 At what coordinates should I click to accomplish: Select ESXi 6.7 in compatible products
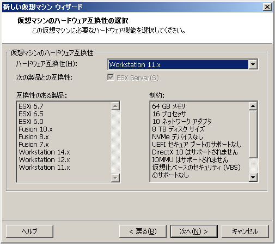click(x=31, y=106)
